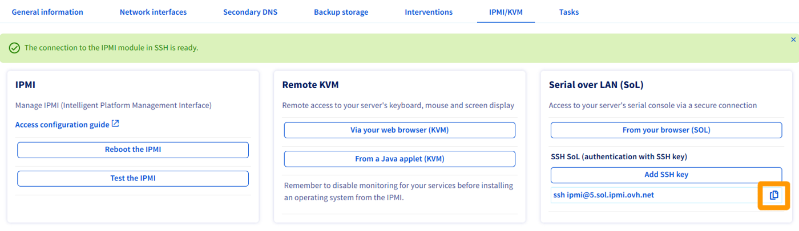Start KVM from a Java applet

tap(399, 159)
